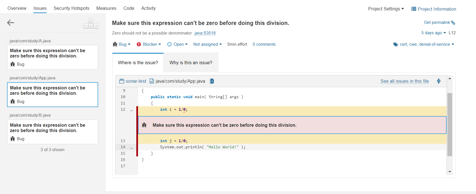Open the java:S3518 rule link
The width and height of the screenshot is (476, 194).
point(205,33)
